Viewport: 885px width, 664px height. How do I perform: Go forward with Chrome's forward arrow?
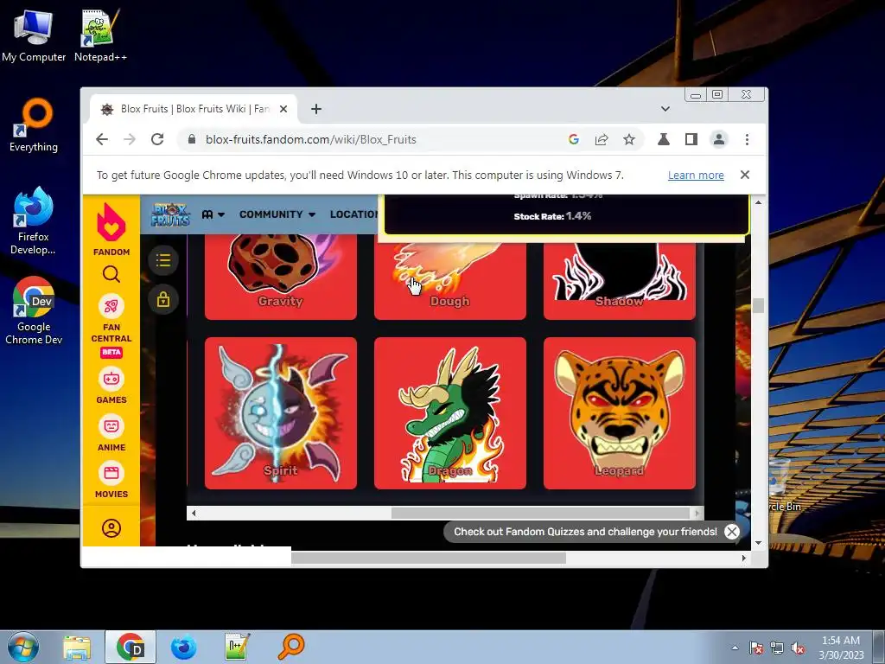[x=130, y=139]
